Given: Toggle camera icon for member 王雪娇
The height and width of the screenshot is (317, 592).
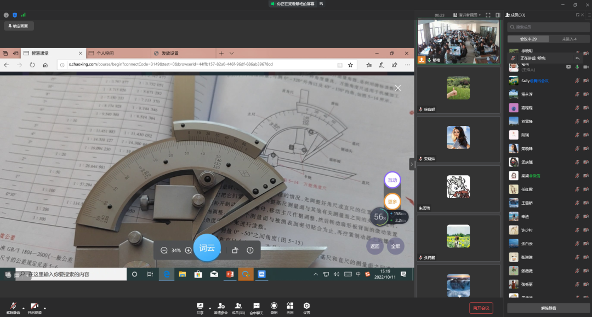Looking at the screenshot, I should (x=585, y=203).
